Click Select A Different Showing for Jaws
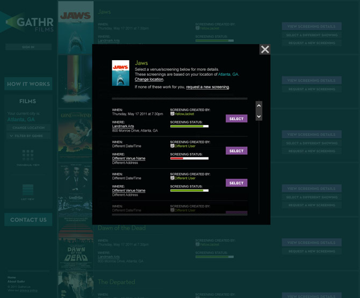 312,35
